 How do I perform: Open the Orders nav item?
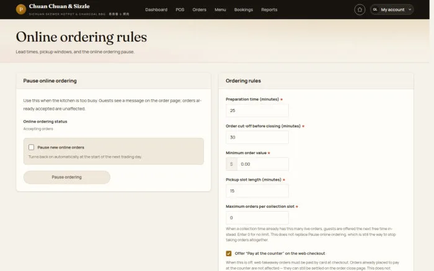coord(199,10)
